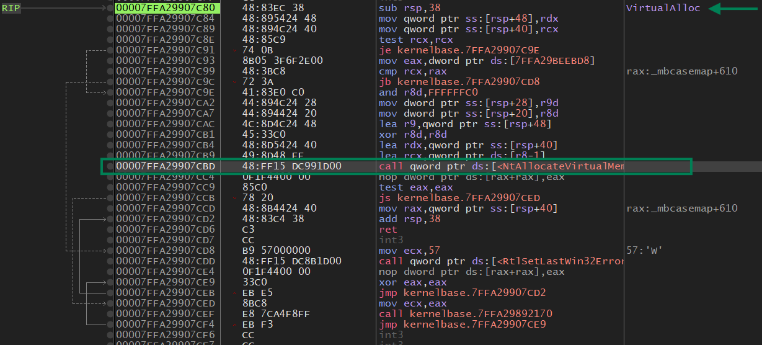This screenshot has height=345, width=762.
Task: Select mov qword ptr ss:[rsp+40],rcx instruction
Action: tap(468, 29)
